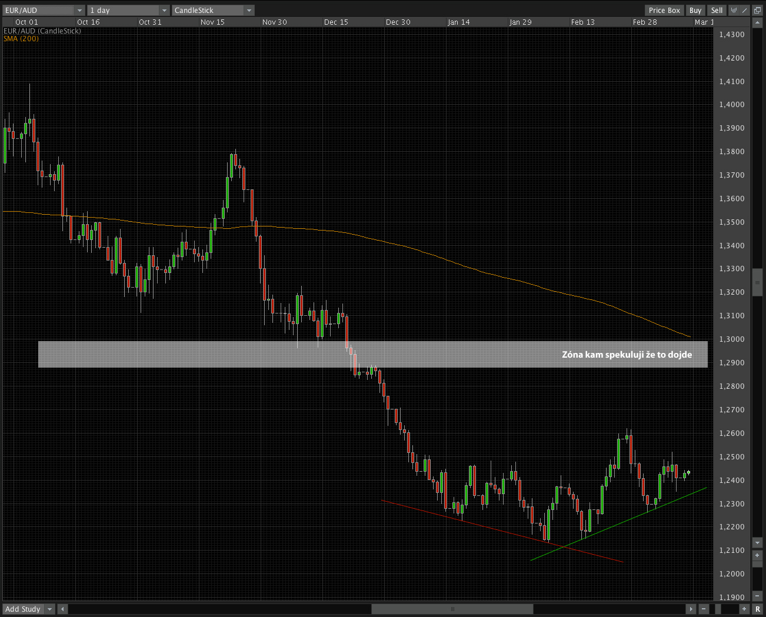This screenshot has width=766, height=617.
Task: Click the vertical scrollbar up arrow
Action: tap(758, 24)
